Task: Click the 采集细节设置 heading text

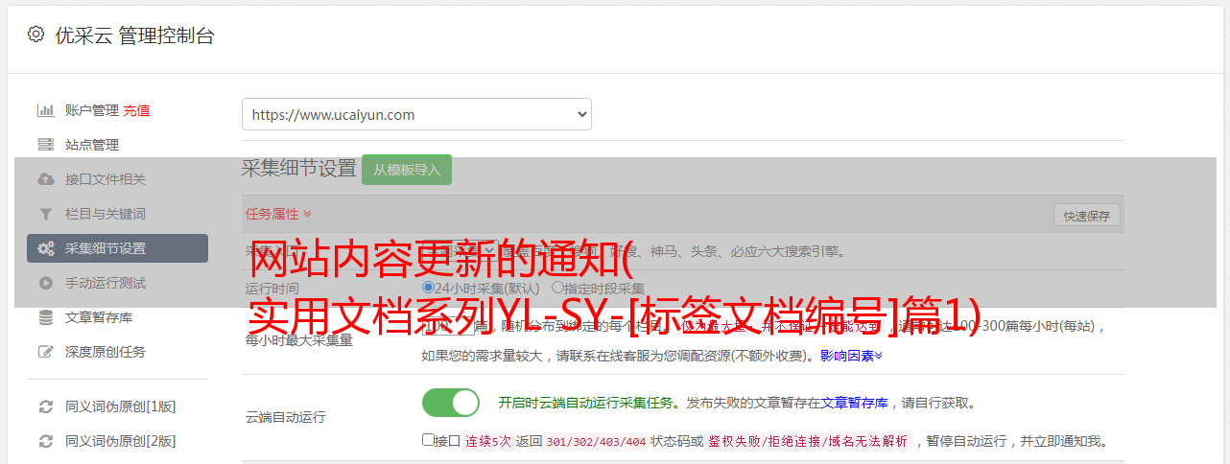Action: (299, 168)
